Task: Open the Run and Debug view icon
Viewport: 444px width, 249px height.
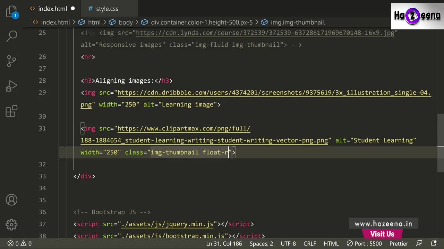Action: (x=11, y=86)
